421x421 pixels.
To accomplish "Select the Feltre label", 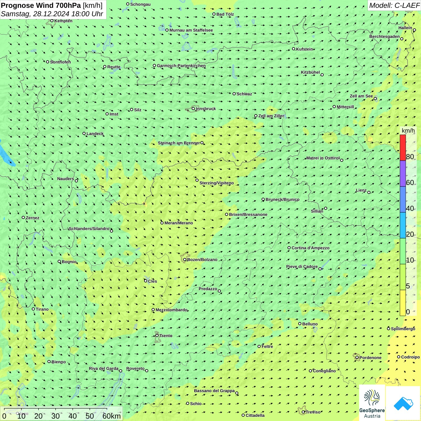I will 267,346.
